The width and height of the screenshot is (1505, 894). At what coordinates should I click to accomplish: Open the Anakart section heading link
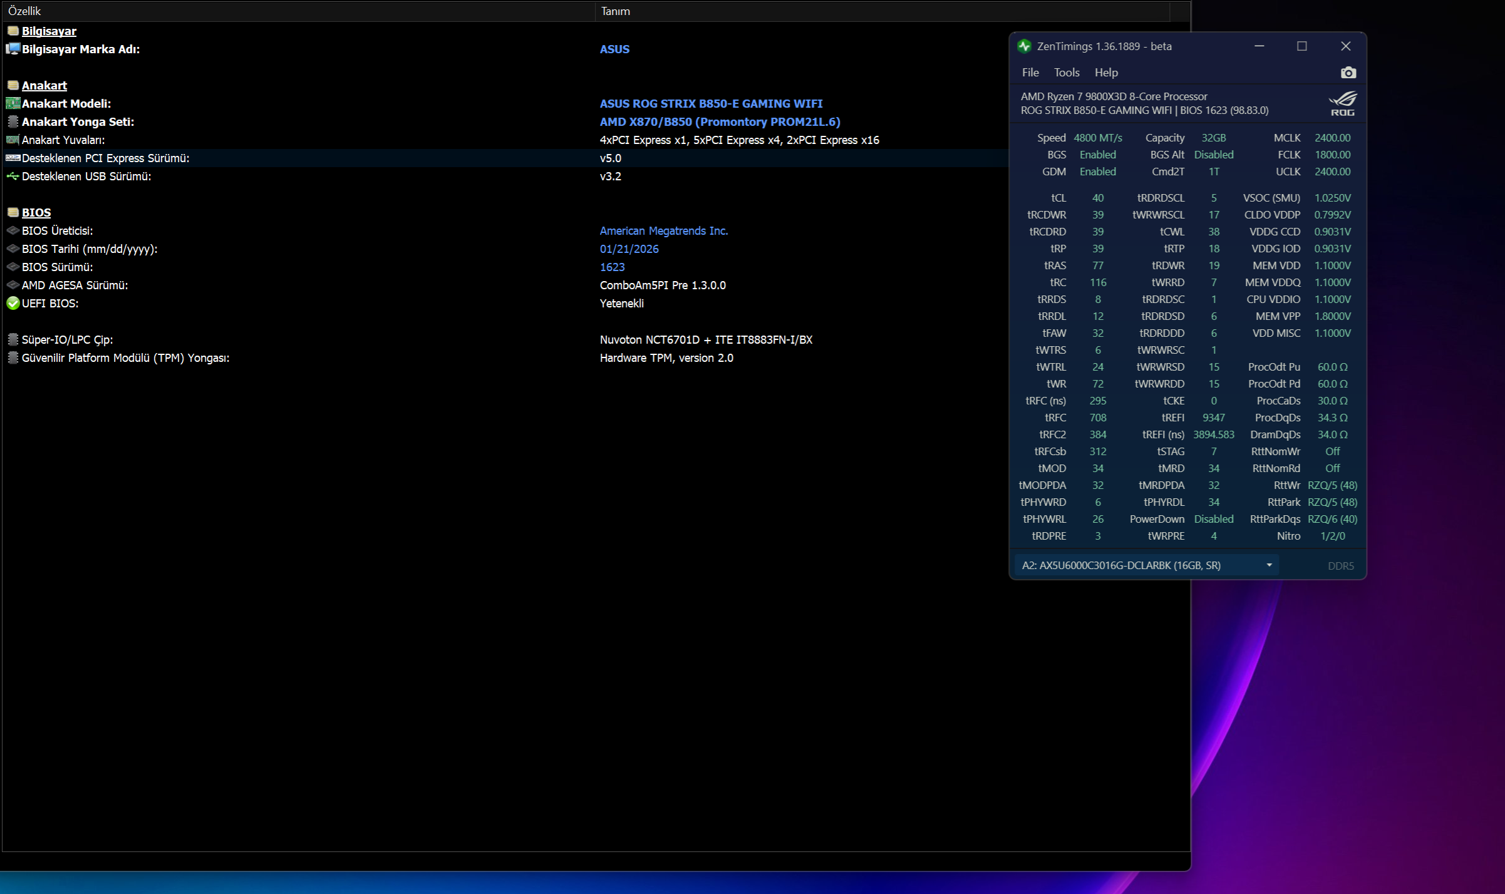(44, 85)
